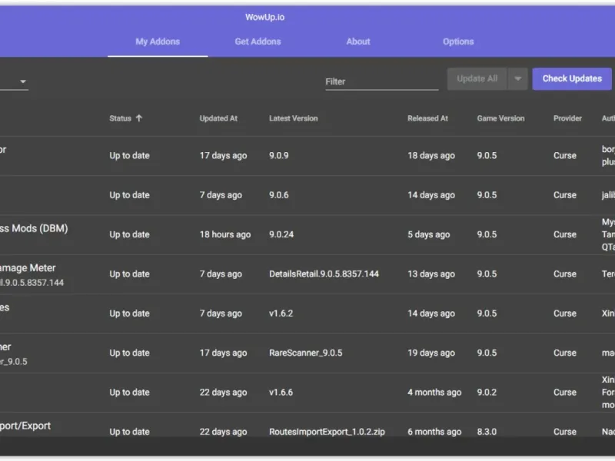Click the '18 days ago' released cell
Image resolution: width=615 pixels, height=461 pixels.
pos(431,156)
